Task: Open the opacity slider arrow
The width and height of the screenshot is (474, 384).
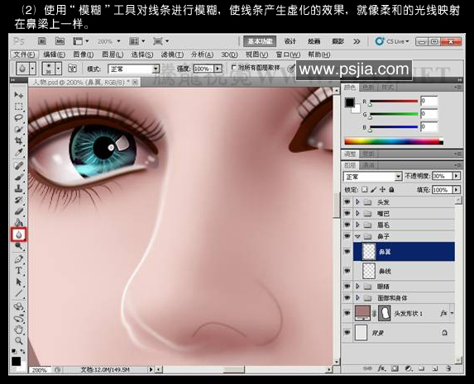Action: [457, 176]
